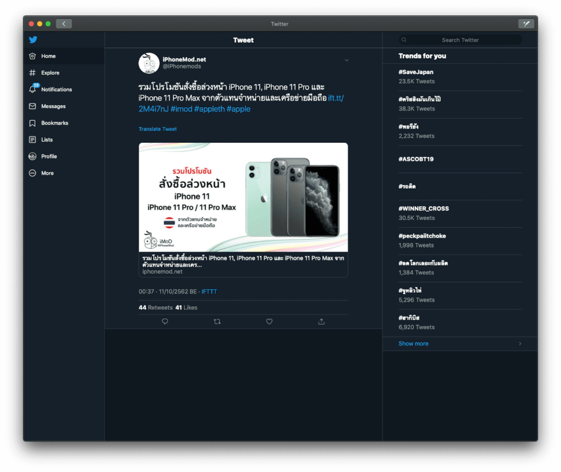
Task: Retweet the iPhoneMod.net post
Action: (217, 322)
